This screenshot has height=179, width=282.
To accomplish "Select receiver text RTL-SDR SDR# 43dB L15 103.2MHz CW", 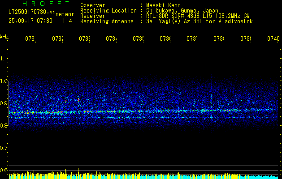I will [198, 16].
